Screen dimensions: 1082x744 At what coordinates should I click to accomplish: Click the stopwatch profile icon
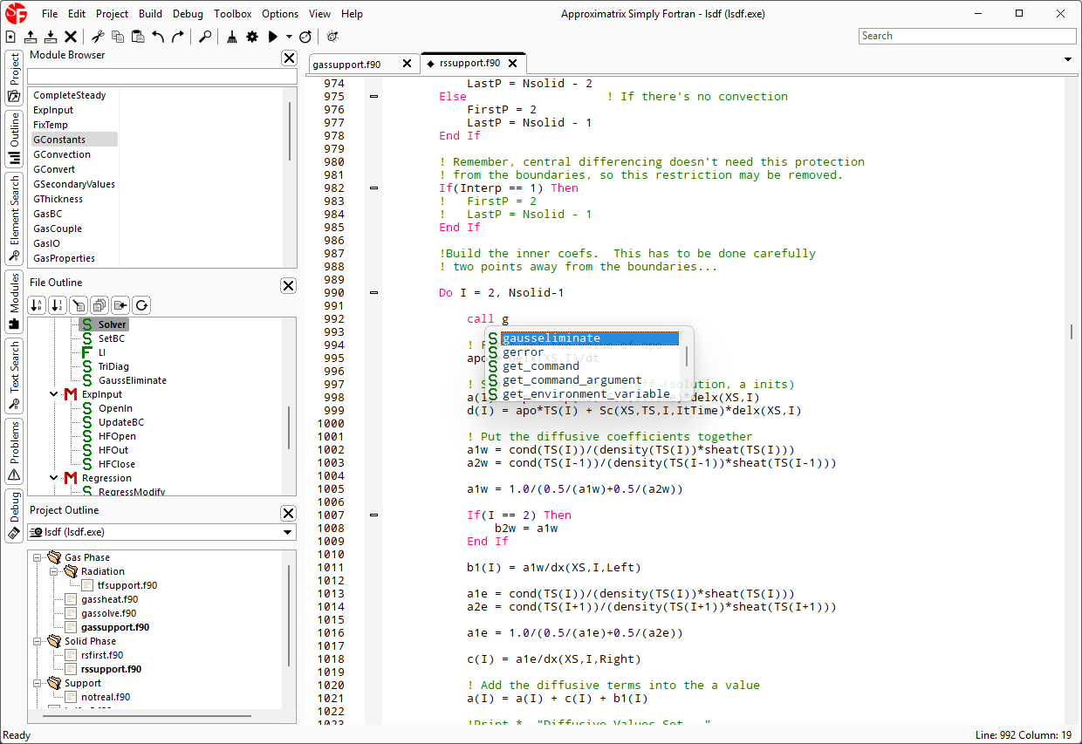305,37
